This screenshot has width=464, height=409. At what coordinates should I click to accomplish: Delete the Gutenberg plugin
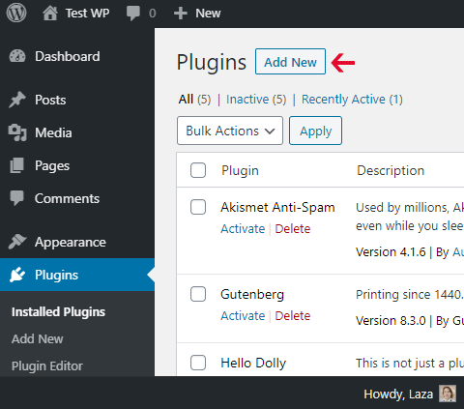(x=293, y=316)
